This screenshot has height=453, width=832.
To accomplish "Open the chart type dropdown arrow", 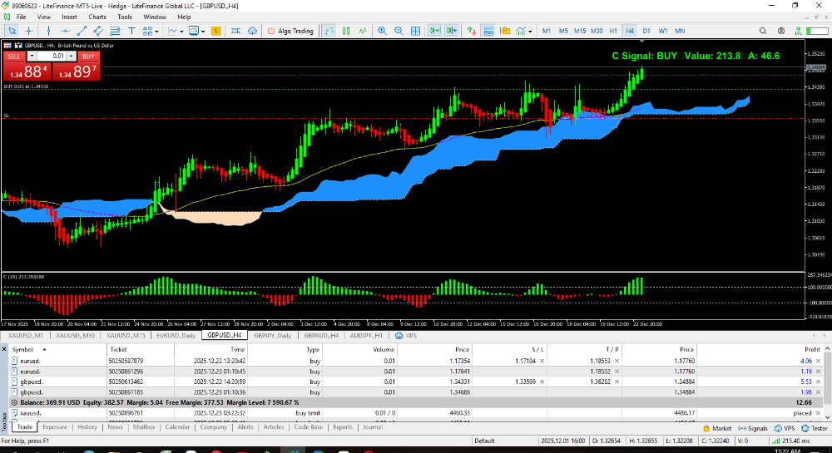I will tap(182, 31).
